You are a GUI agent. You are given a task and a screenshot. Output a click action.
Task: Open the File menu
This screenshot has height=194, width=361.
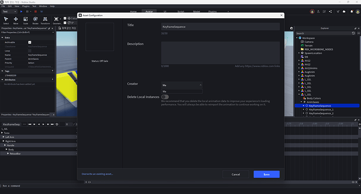[3, 6]
